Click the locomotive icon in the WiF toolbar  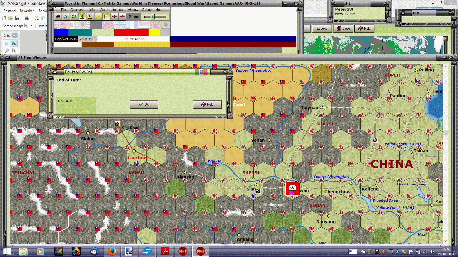pyautogui.click(x=58, y=17)
